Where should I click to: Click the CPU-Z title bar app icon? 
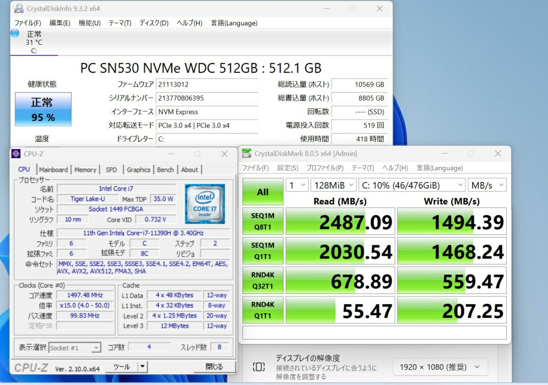pyautogui.click(x=16, y=154)
